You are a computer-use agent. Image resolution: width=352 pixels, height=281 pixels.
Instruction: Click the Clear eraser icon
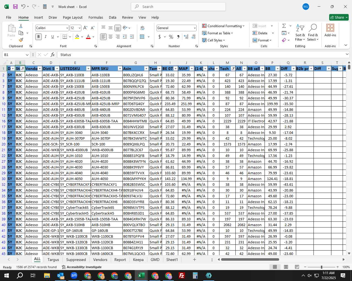click(x=284, y=40)
